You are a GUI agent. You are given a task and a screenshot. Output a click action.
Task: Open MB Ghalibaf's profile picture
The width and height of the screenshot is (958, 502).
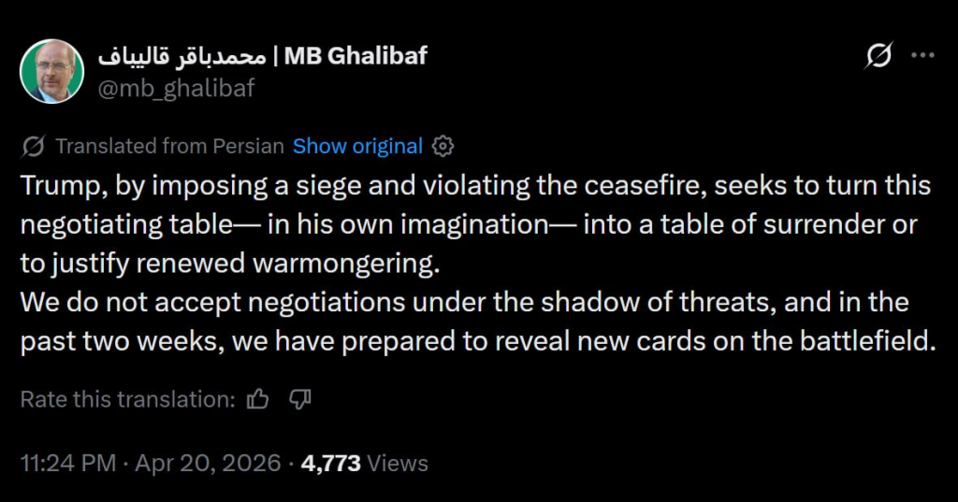point(52,72)
